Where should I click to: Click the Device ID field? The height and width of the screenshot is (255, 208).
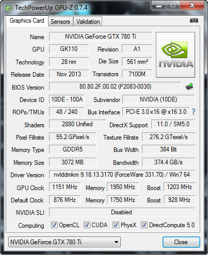[67, 99]
